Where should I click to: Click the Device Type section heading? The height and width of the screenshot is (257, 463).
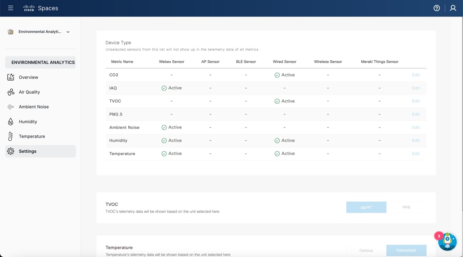[118, 42]
